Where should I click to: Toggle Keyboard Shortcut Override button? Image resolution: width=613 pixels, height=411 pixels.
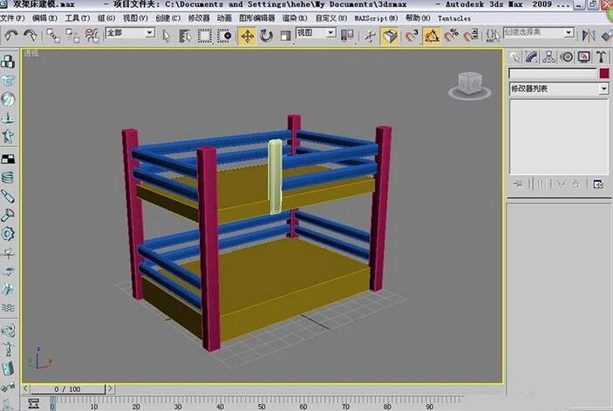tap(390, 36)
